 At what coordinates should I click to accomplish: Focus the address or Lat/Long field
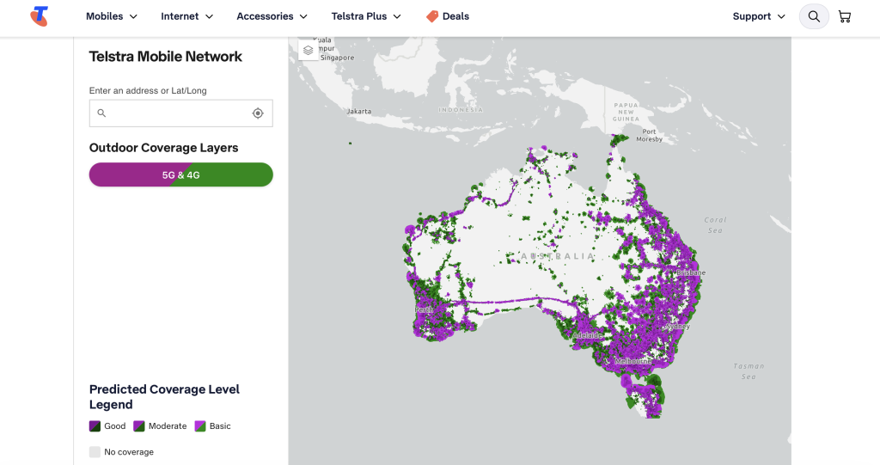click(x=181, y=113)
